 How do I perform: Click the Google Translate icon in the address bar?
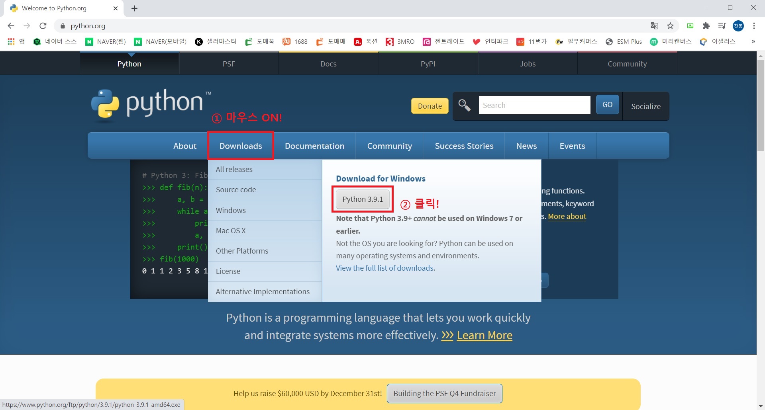coord(654,26)
